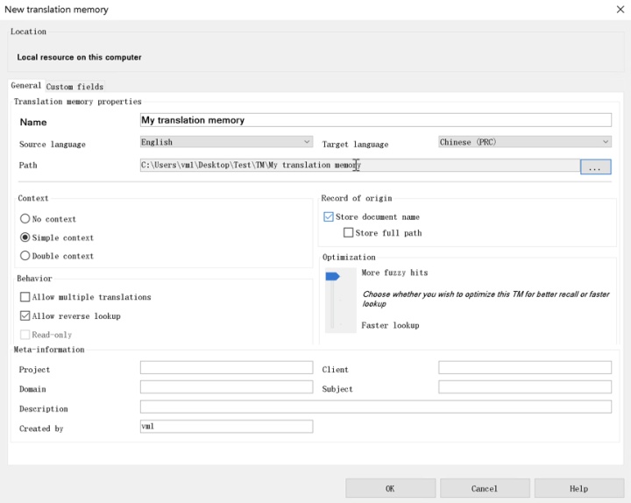
Task: Click the Project input field
Action: 226,367
